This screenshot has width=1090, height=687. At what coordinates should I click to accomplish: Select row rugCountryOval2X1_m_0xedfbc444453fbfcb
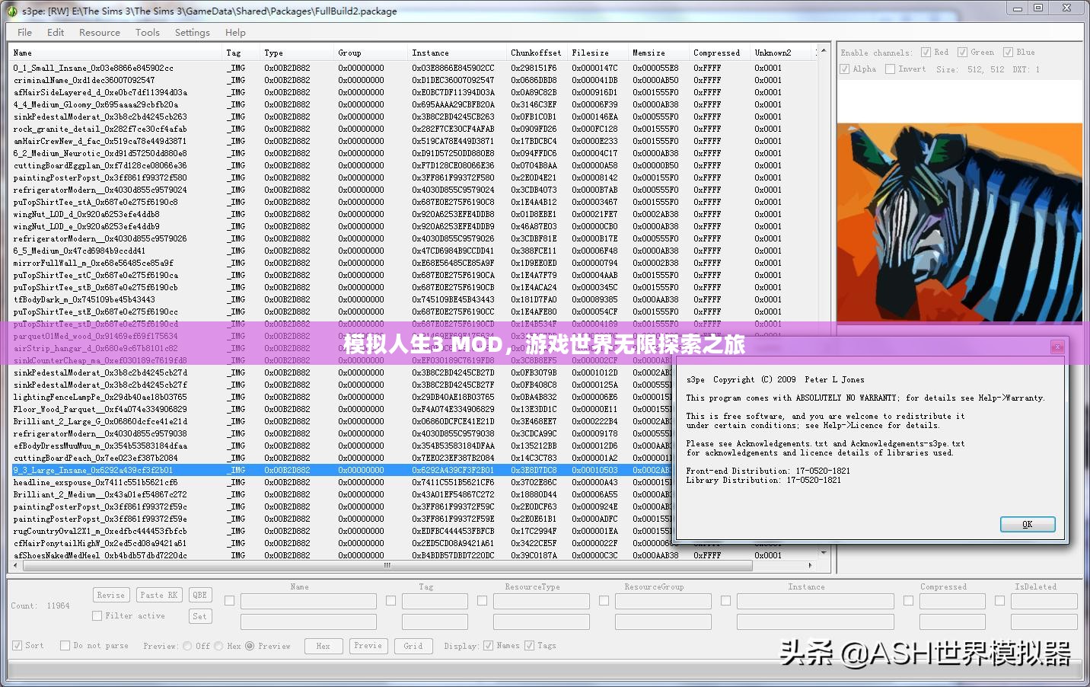point(342,531)
